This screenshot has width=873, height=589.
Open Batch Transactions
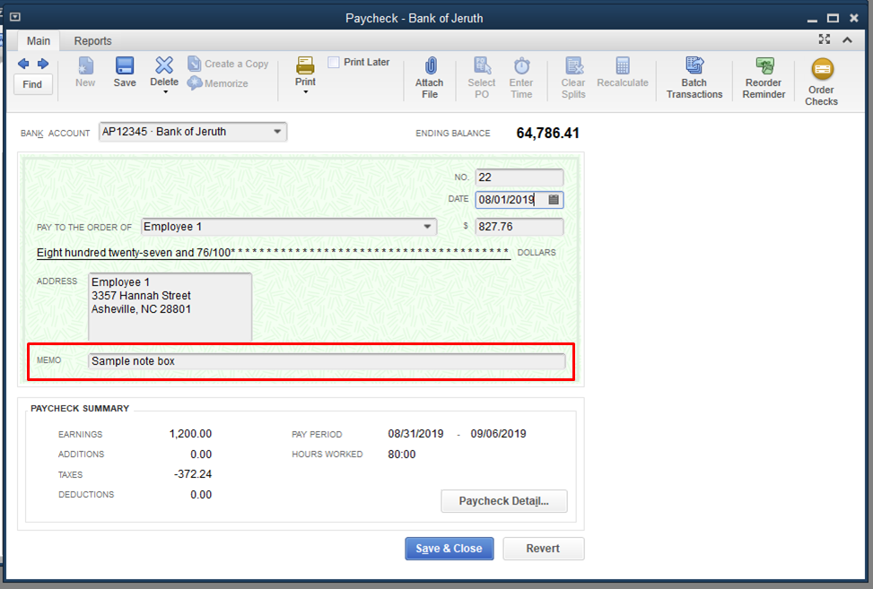point(694,78)
